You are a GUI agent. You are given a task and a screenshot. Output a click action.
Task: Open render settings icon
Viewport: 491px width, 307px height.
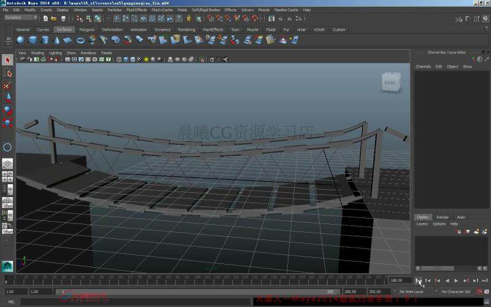tap(299, 18)
